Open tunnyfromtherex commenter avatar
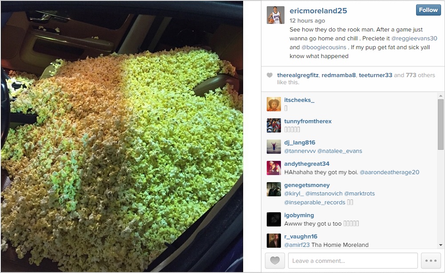 [x=273, y=125]
